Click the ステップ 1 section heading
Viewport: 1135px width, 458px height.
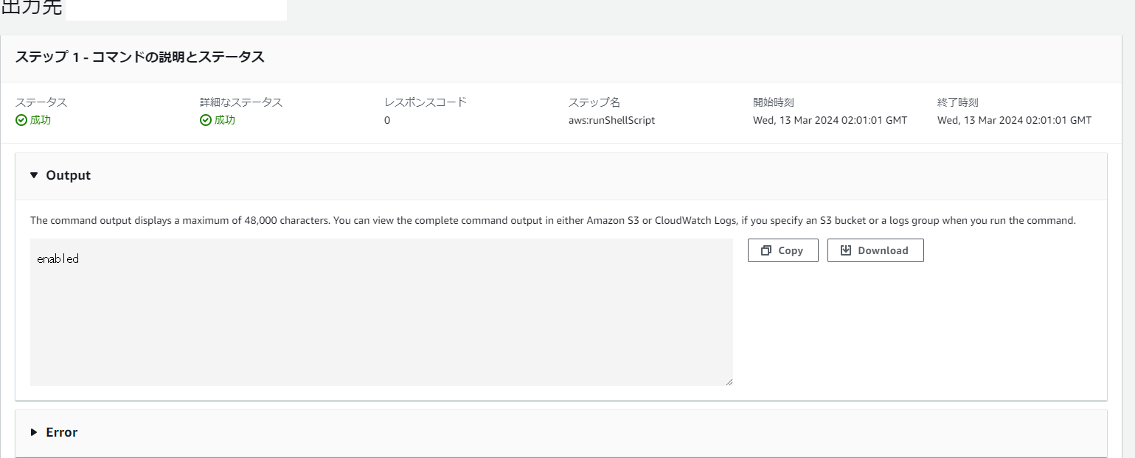139,57
